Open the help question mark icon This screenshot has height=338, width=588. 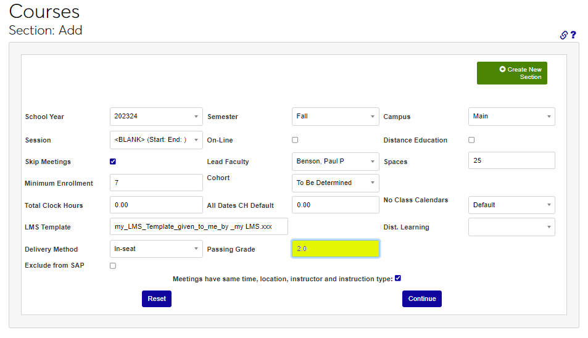coord(573,35)
